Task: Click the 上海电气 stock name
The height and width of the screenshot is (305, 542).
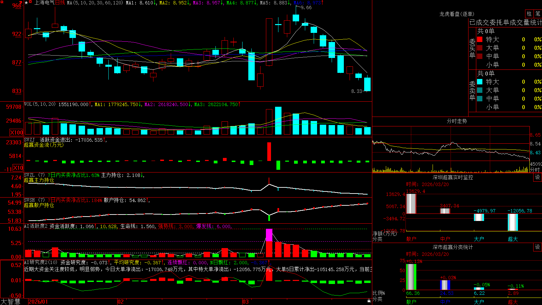Action: (44, 3)
